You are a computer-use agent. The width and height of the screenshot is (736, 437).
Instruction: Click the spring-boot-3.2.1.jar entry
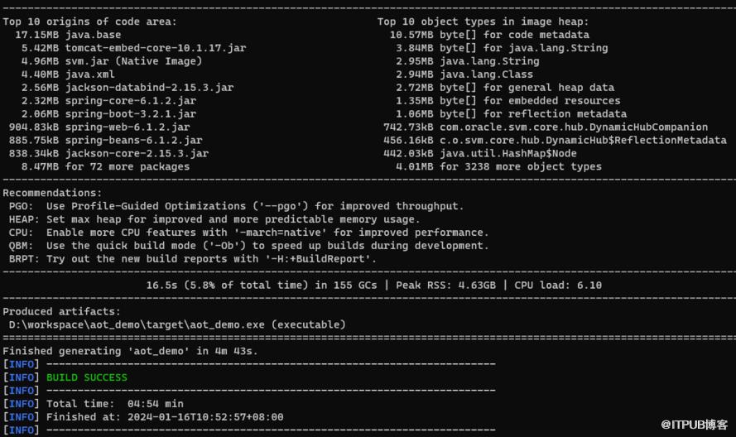click(x=131, y=113)
